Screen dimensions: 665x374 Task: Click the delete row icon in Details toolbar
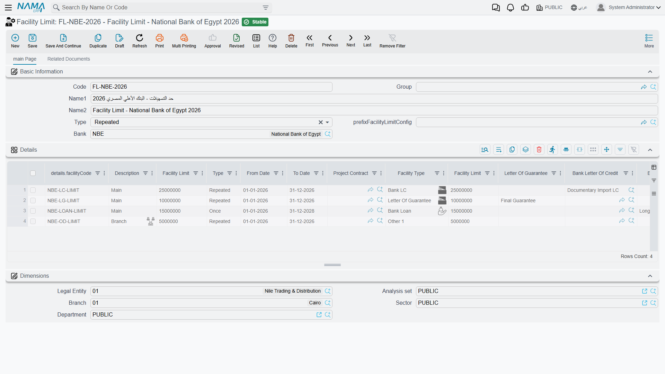(x=539, y=150)
